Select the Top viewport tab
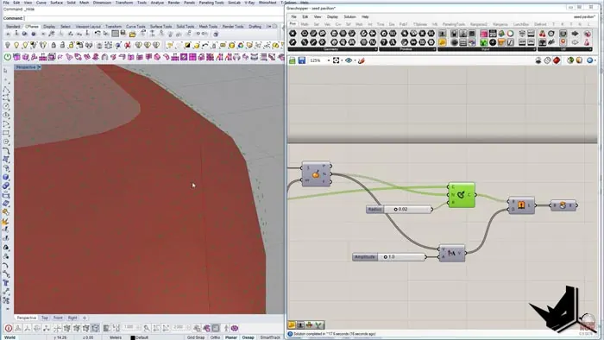Screen dimensions: 604x340 pos(45,318)
